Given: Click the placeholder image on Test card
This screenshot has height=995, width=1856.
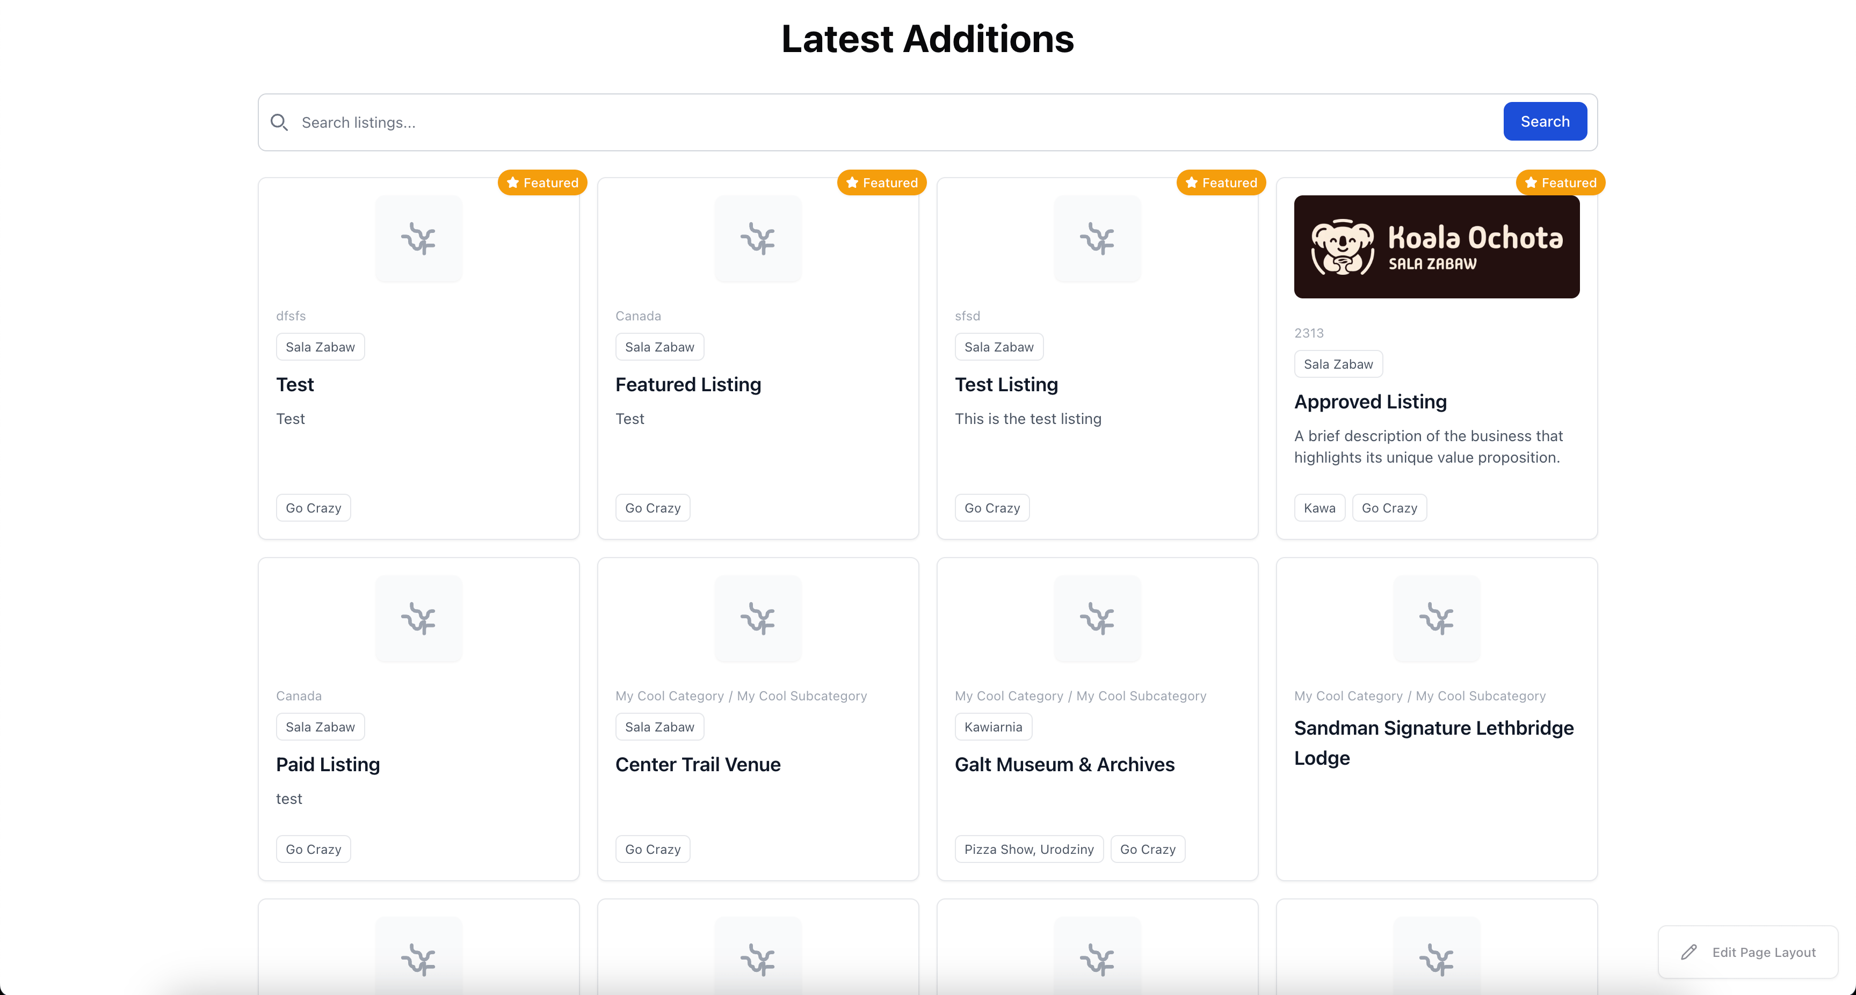Looking at the screenshot, I should pos(418,239).
